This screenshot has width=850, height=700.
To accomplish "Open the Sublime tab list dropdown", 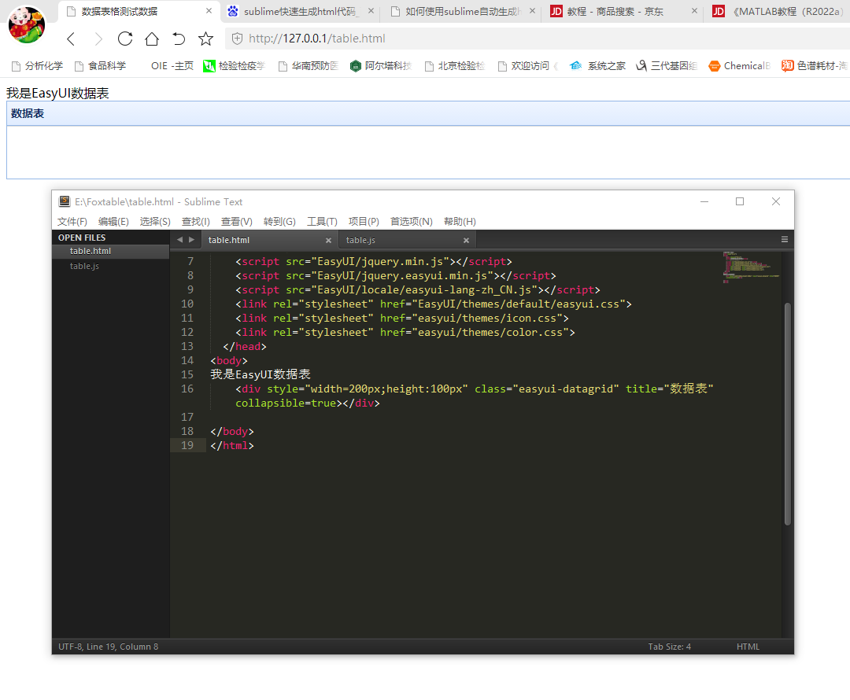I will point(785,239).
